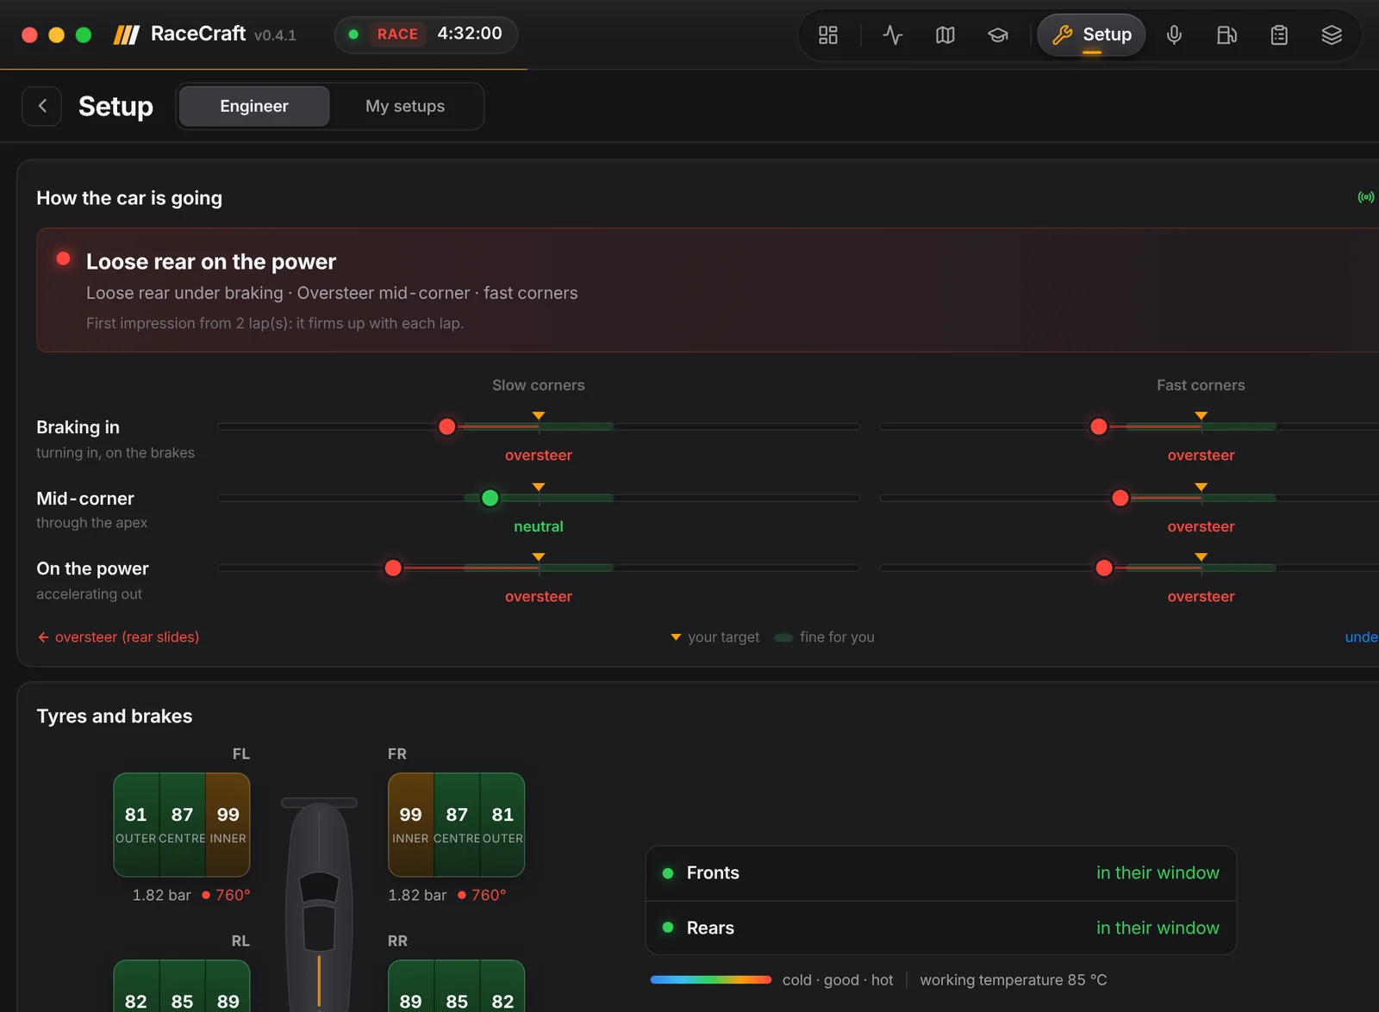The width and height of the screenshot is (1379, 1012).
Task: Select the fast corners Braking in marker
Action: coord(1099,426)
